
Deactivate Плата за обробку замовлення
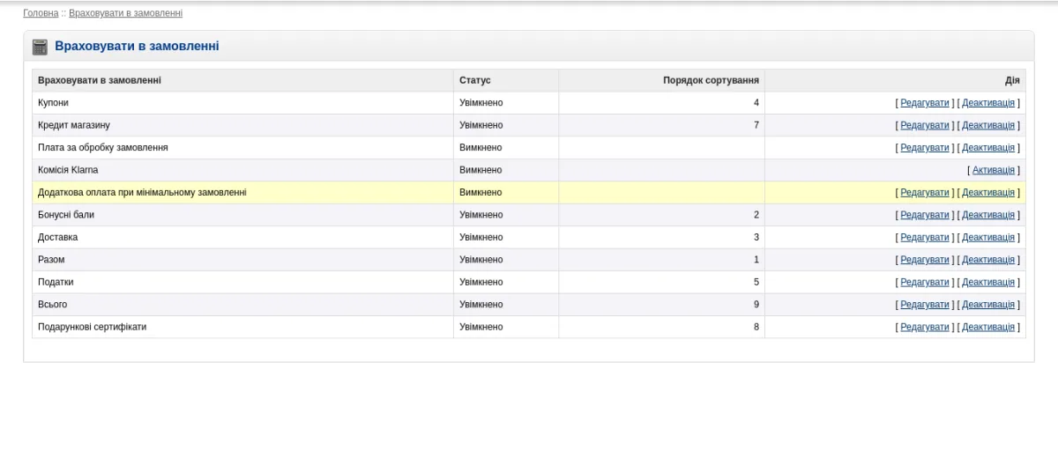[x=988, y=148]
